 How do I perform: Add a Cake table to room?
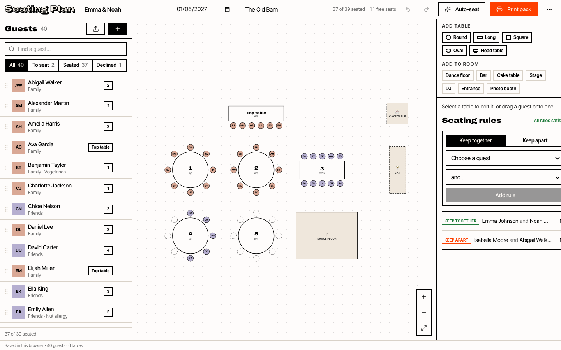pos(508,75)
